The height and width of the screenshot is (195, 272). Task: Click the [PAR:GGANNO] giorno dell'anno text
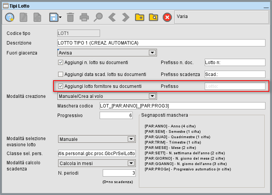click(x=186, y=164)
